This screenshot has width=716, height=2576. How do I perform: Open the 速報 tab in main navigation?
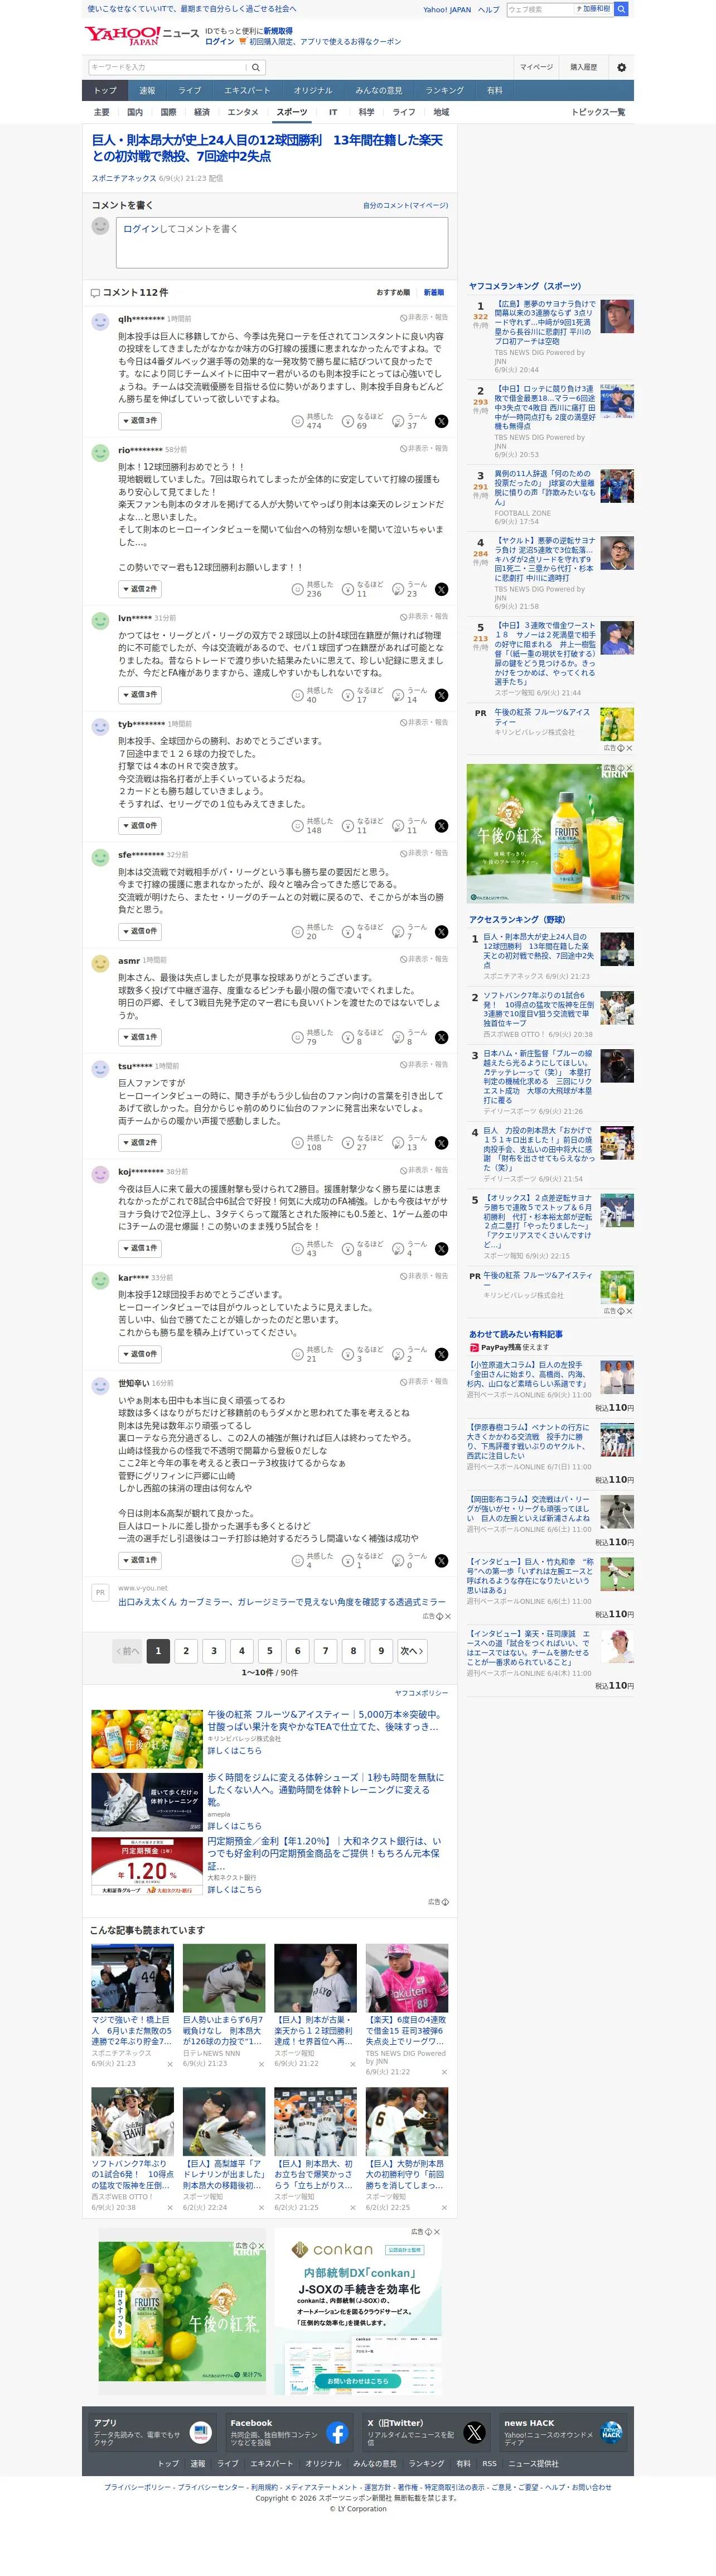[x=147, y=91]
